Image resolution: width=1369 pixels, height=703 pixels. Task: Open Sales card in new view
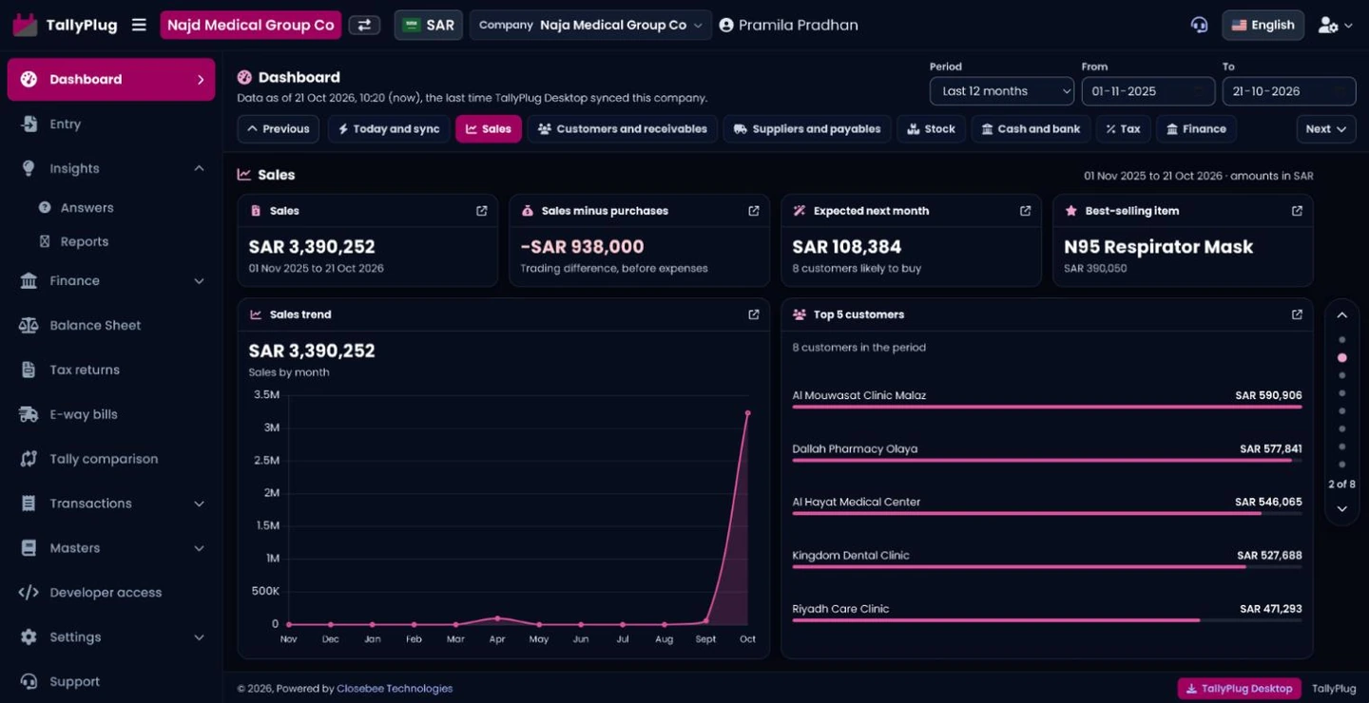(481, 211)
